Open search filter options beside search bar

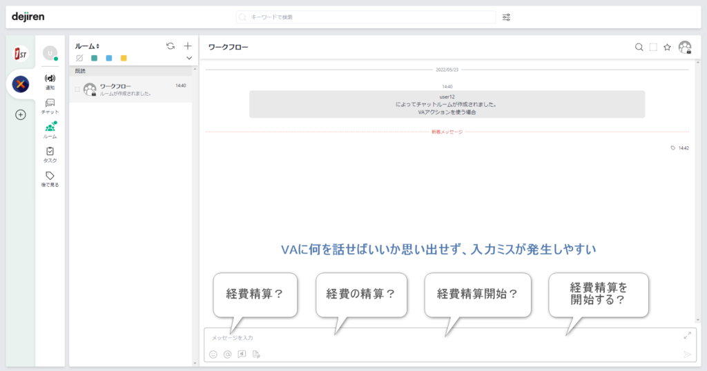click(506, 17)
